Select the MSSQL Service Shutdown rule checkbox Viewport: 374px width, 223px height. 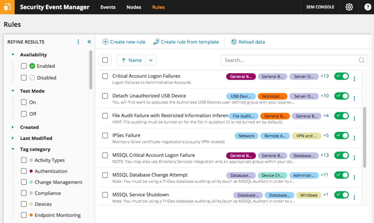click(x=105, y=195)
